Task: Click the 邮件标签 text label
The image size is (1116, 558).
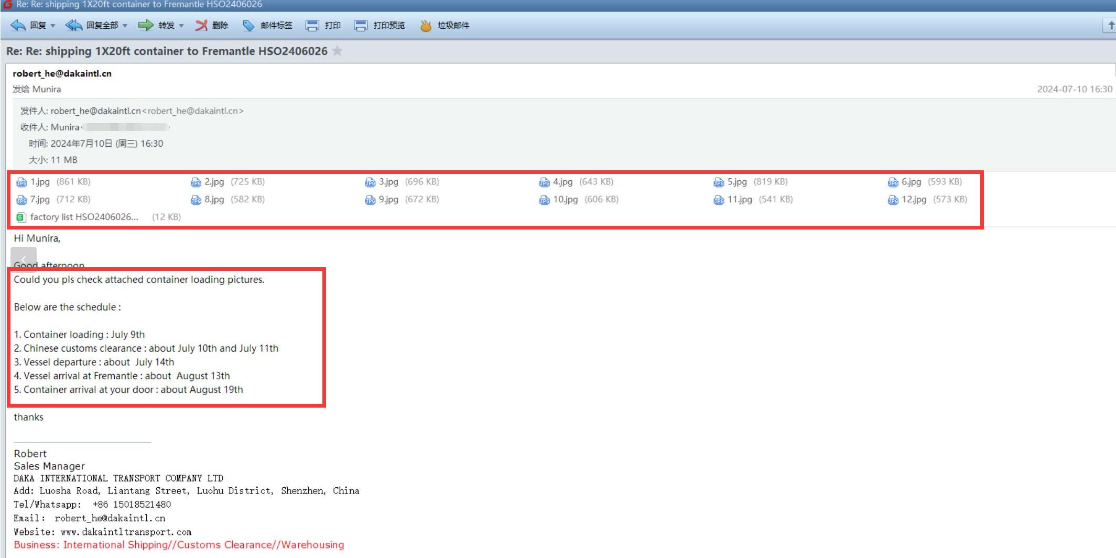Action: pyautogui.click(x=276, y=25)
